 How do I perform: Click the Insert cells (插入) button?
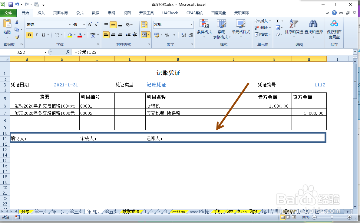coord(263,21)
